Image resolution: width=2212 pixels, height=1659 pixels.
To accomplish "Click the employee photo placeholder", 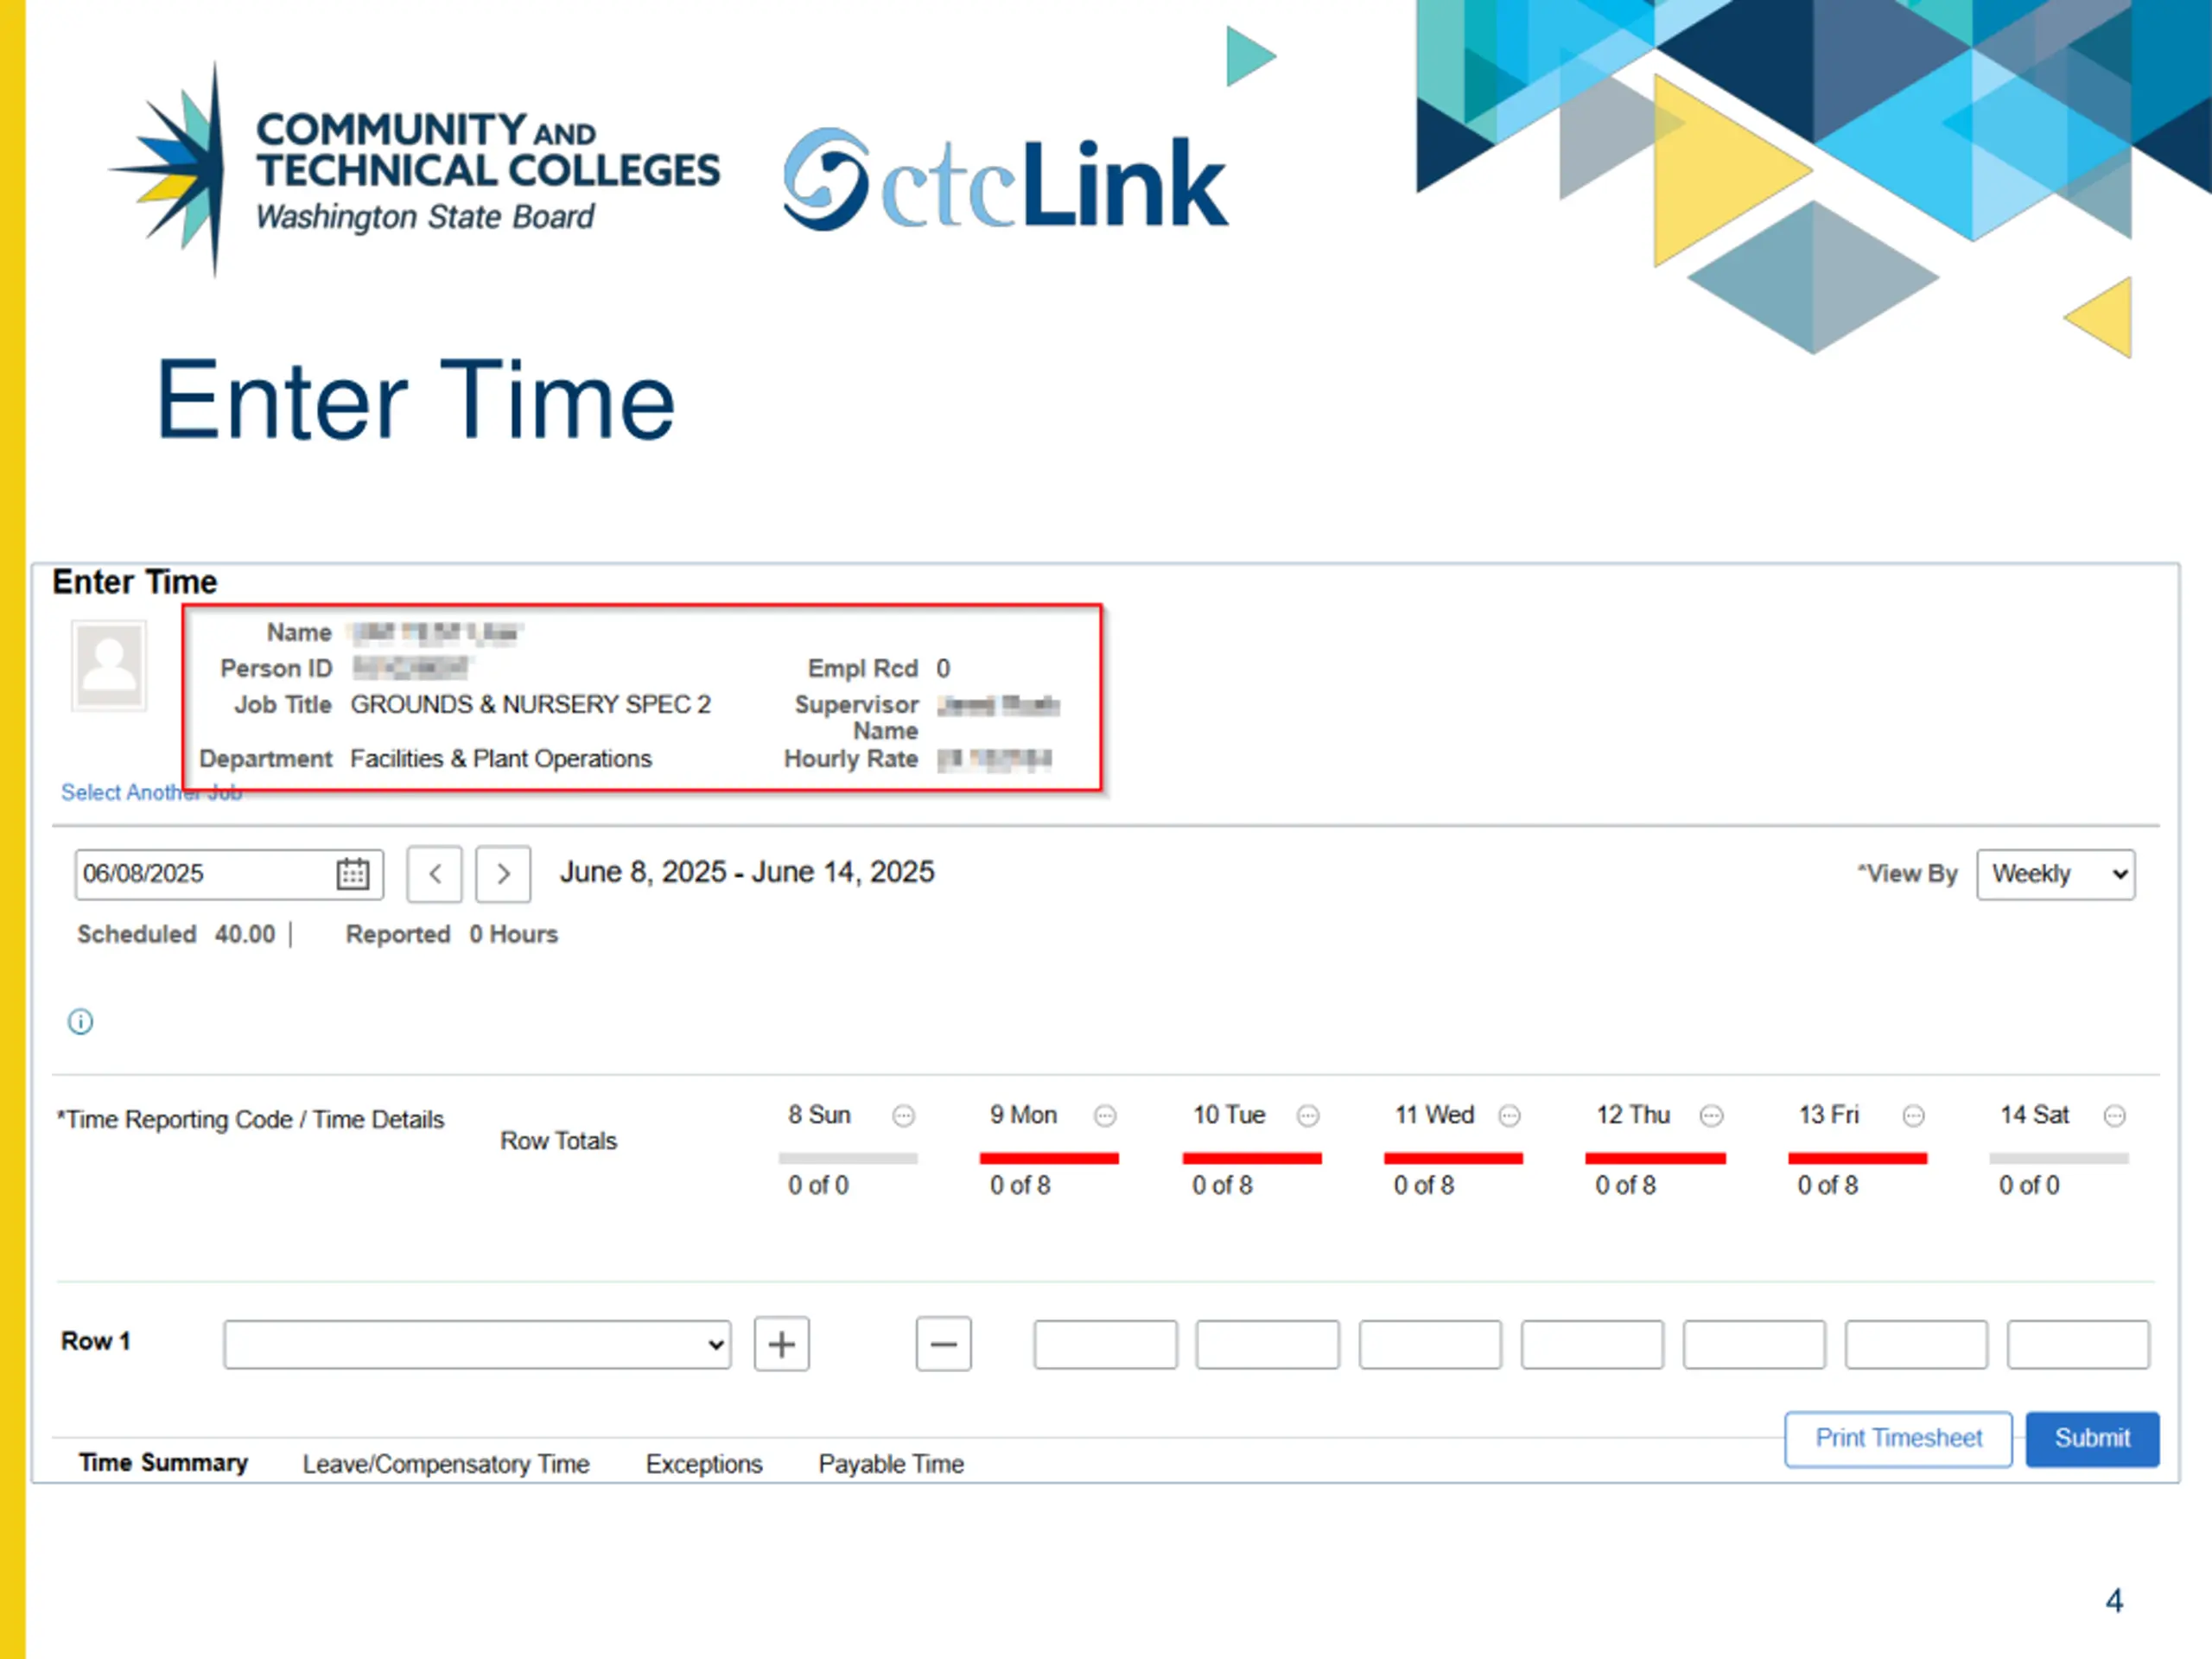I will tap(109, 665).
